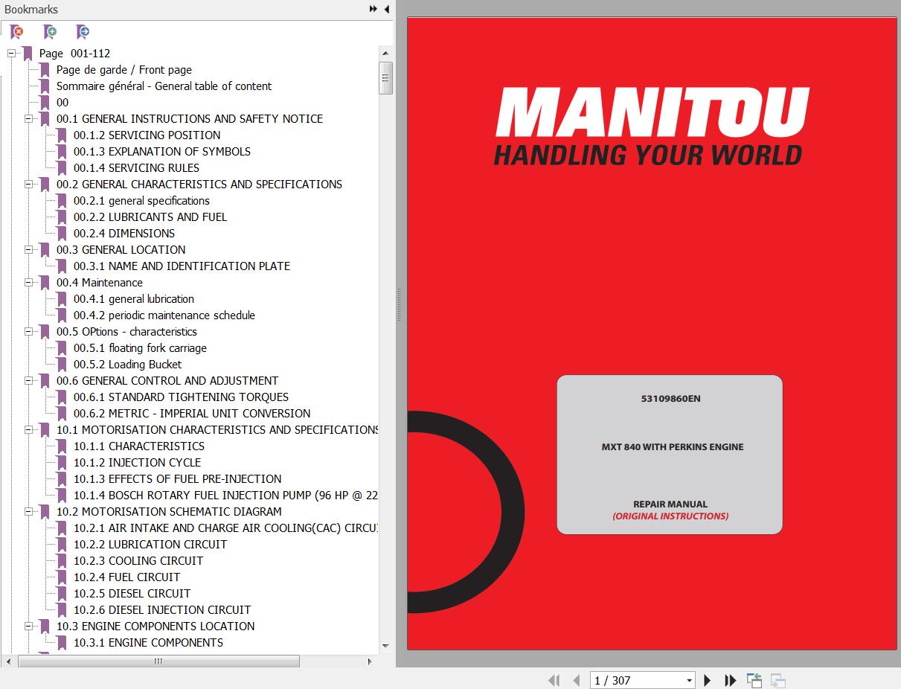Open bookmark 00.2.2 LUBRICANTS AND FUEL

(x=150, y=217)
